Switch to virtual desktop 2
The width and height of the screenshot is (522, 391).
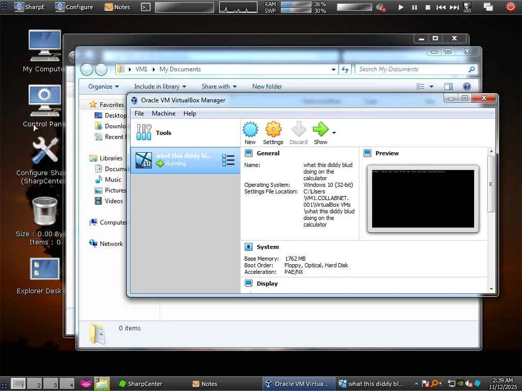coord(35,384)
